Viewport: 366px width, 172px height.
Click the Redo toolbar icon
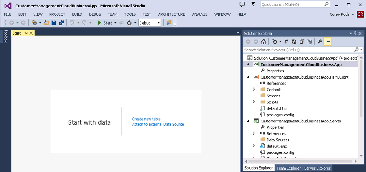point(84,23)
